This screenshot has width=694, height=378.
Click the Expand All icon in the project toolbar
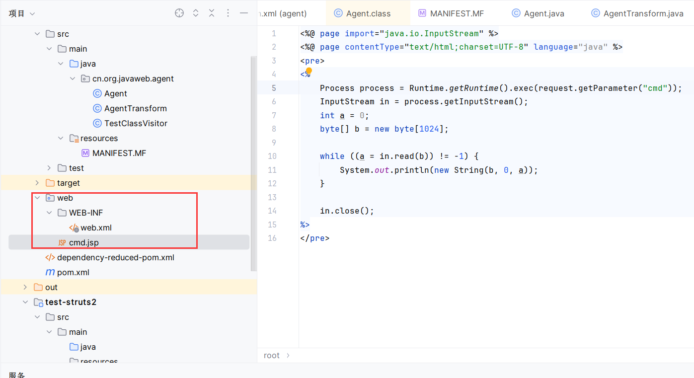[196, 13]
